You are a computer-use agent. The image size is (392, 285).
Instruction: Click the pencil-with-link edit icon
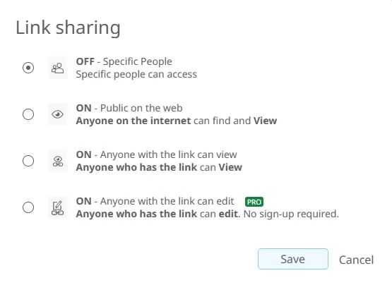pos(58,207)
